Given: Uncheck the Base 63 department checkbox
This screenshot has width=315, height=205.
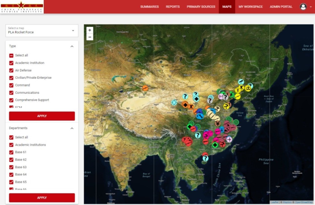Looking at the screenshot, I should [x=11, y=167].
